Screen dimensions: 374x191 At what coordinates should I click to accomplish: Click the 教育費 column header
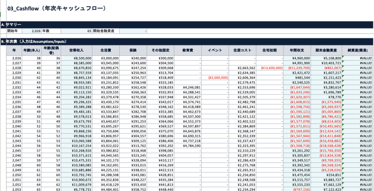coord(188,50)
